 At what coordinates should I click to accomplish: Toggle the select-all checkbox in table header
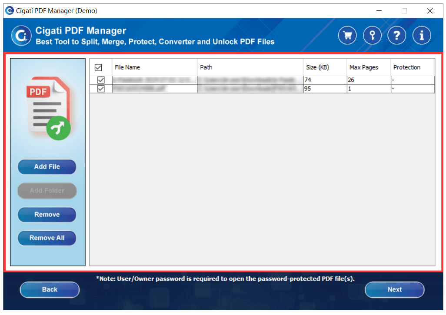pyautogui.click(x=98, y=67)
